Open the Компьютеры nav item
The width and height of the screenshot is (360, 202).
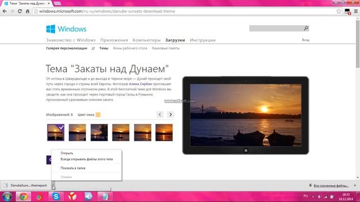coord(146,40)
